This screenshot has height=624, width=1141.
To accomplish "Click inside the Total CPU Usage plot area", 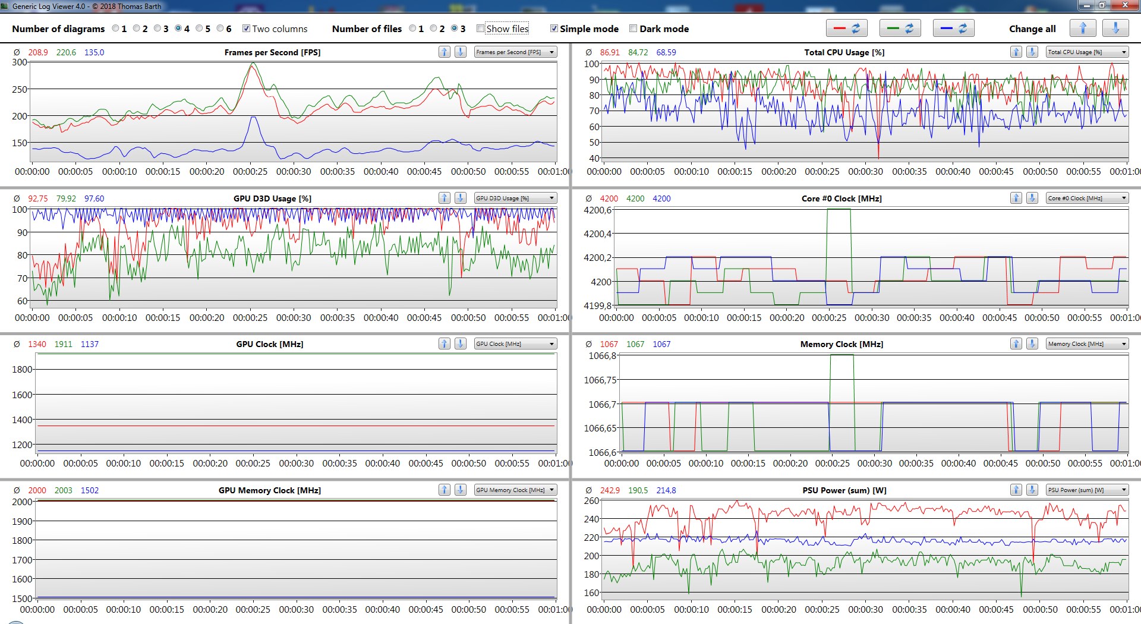I will 865,111.
